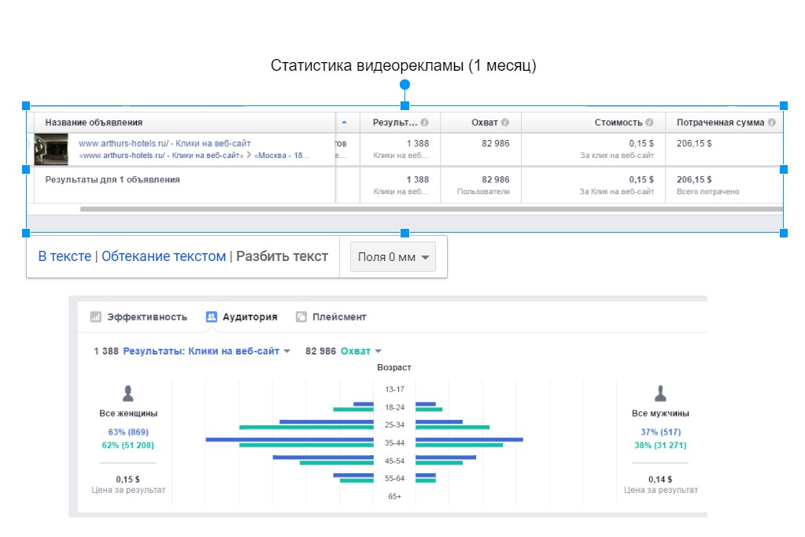The width and height of the screenshot is (805, 537).
Task: Click the info icon next to Результаты column
Action: (424, 123)
